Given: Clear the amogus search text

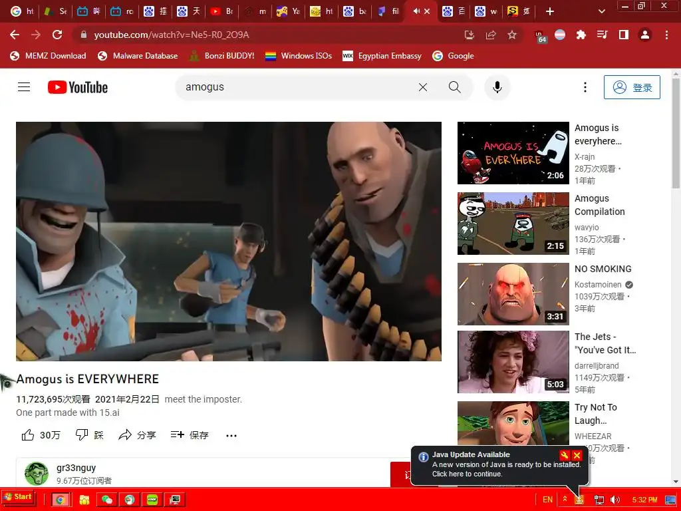Looking at the screenshot, I should pyautogui.click(x=422, y=87).
